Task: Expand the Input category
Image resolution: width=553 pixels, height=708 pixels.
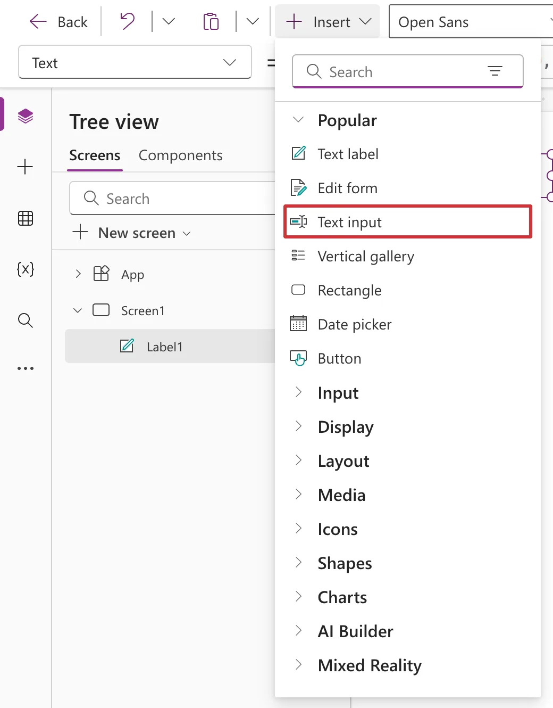Action: click(299, 392)
